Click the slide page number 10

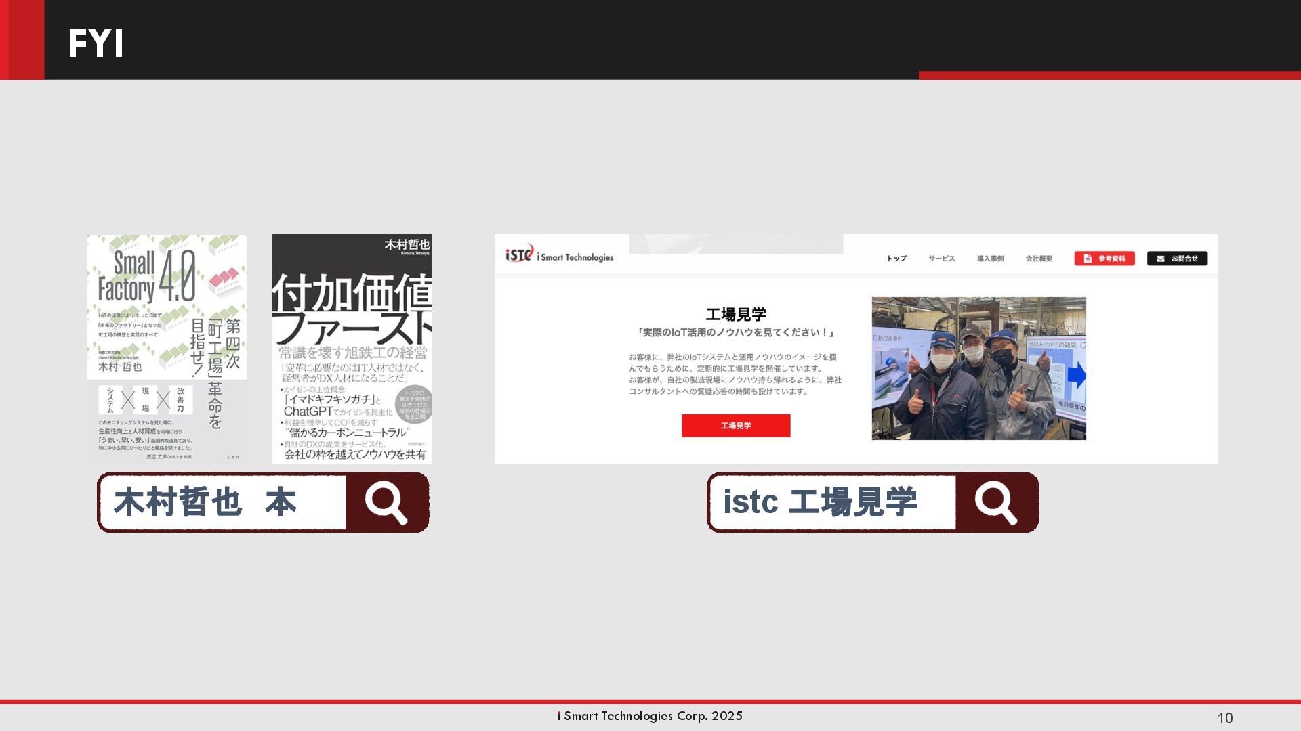1225,718
